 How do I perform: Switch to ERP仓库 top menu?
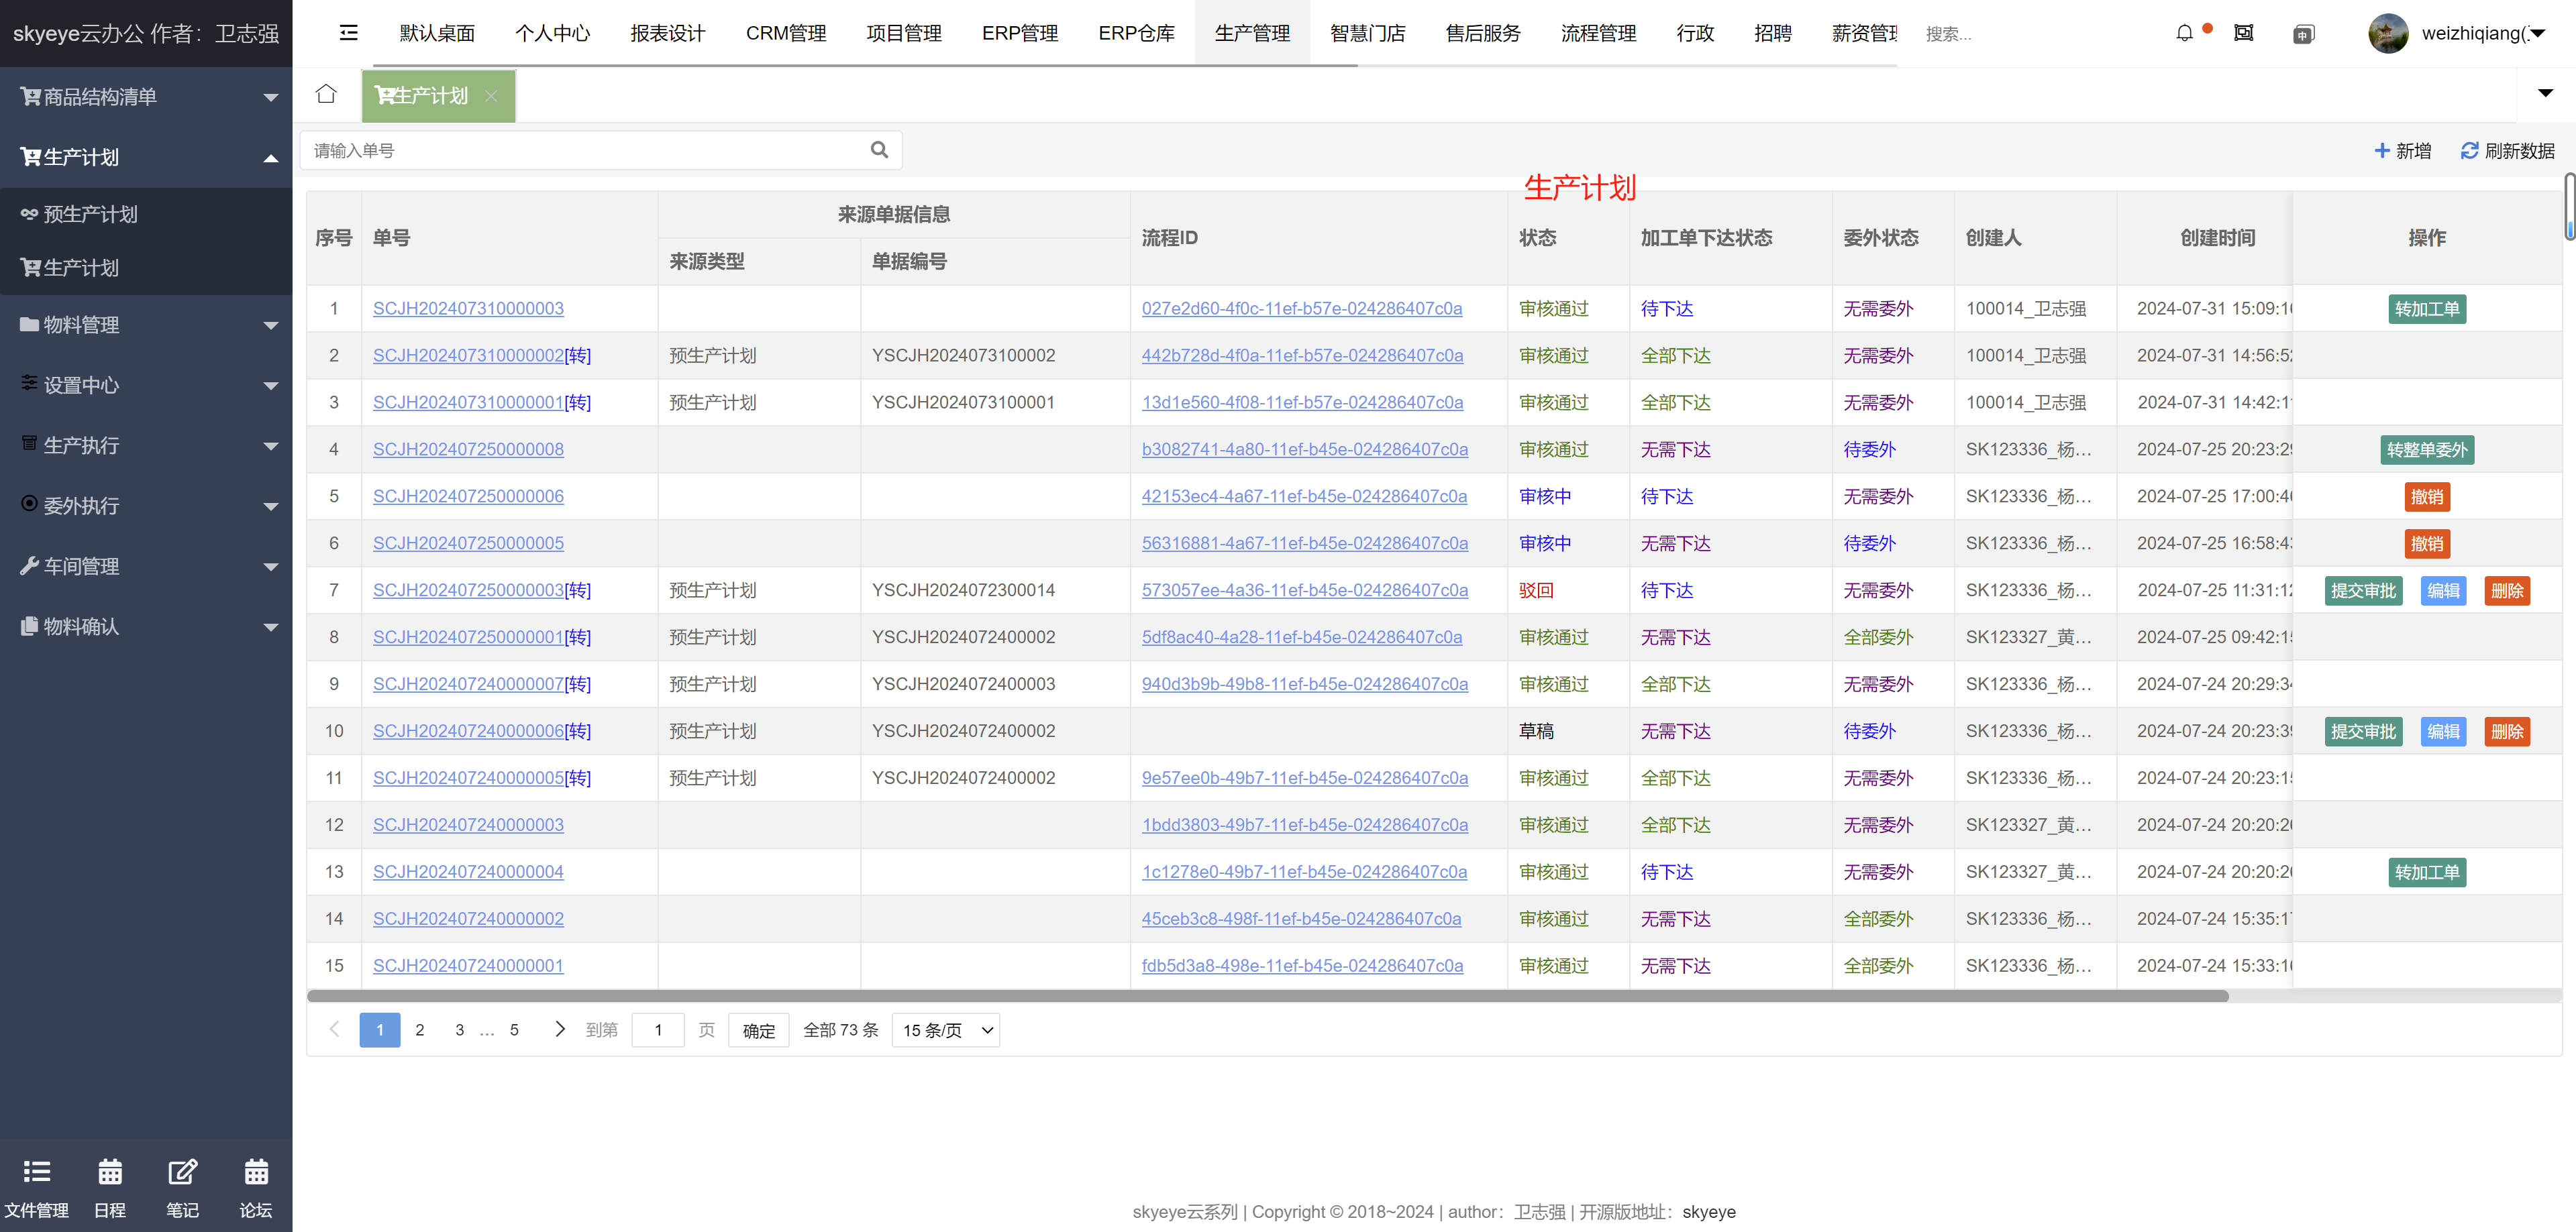click(x=1136, y=33)
